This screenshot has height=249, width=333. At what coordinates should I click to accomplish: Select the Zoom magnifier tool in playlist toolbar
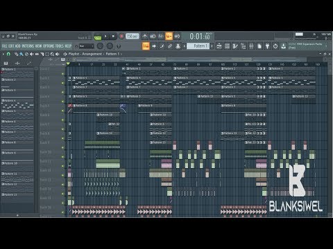[52, 54]
